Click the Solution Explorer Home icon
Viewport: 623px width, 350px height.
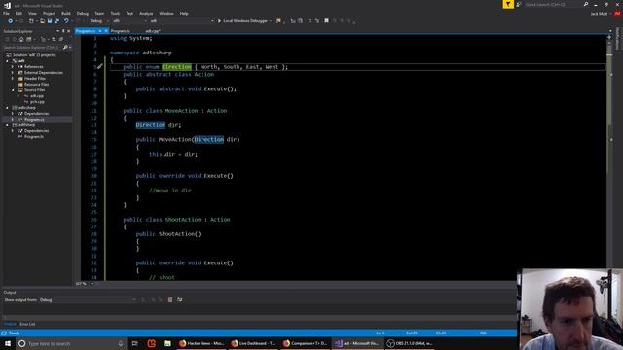point(21,39)
